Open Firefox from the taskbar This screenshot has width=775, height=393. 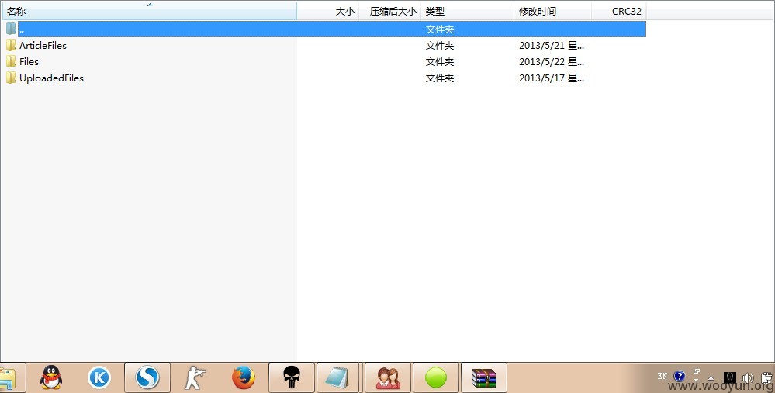[x=243, y=378]
